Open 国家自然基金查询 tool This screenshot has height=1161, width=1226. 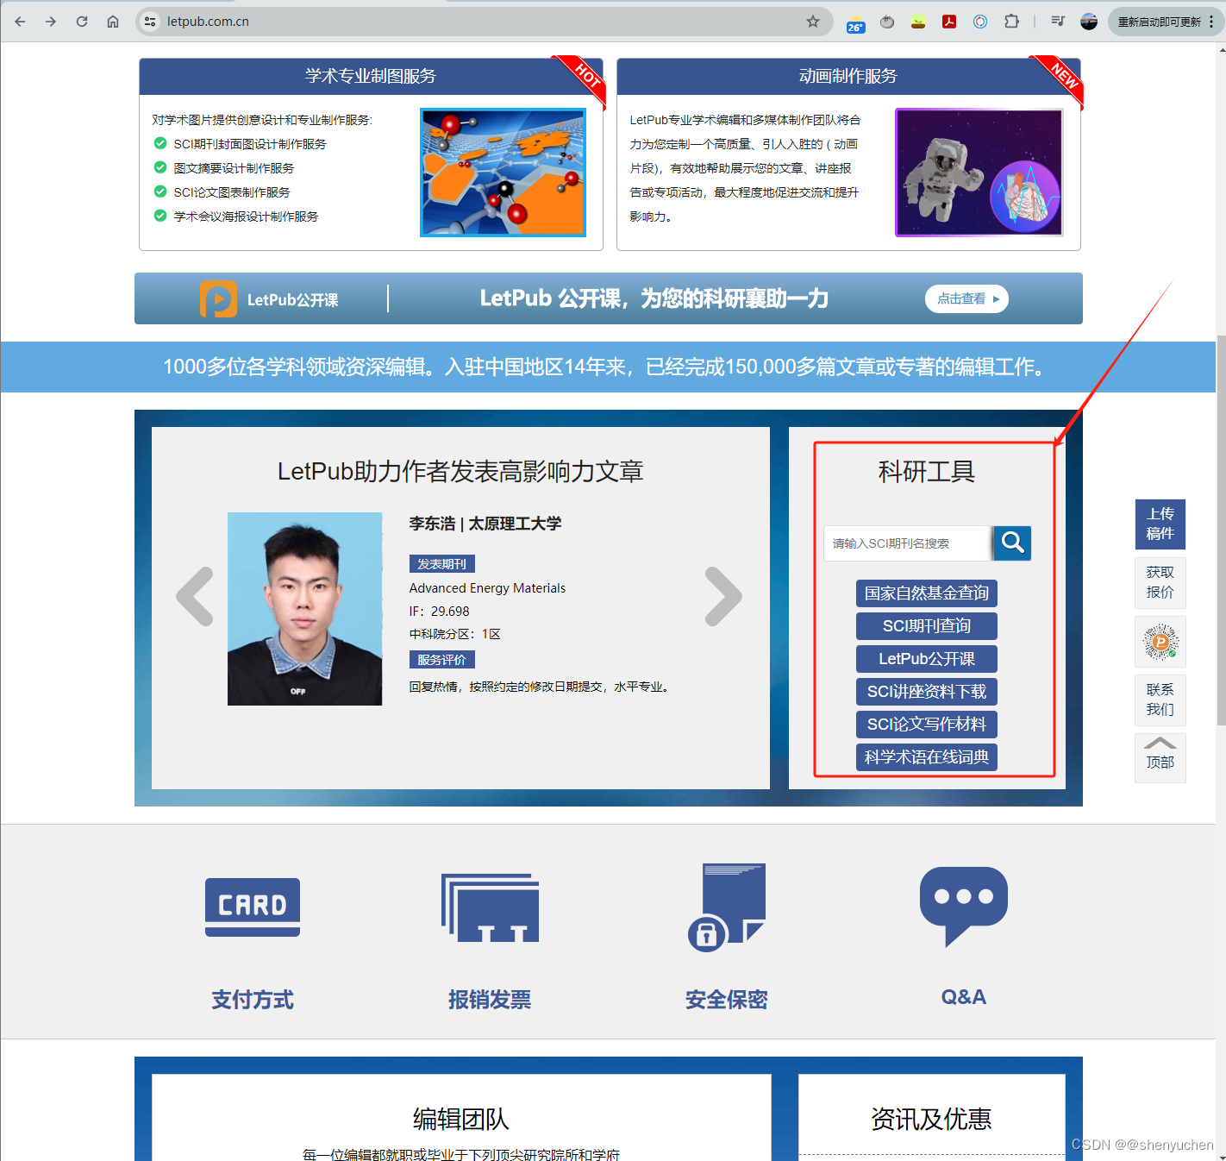pos(927,593)
